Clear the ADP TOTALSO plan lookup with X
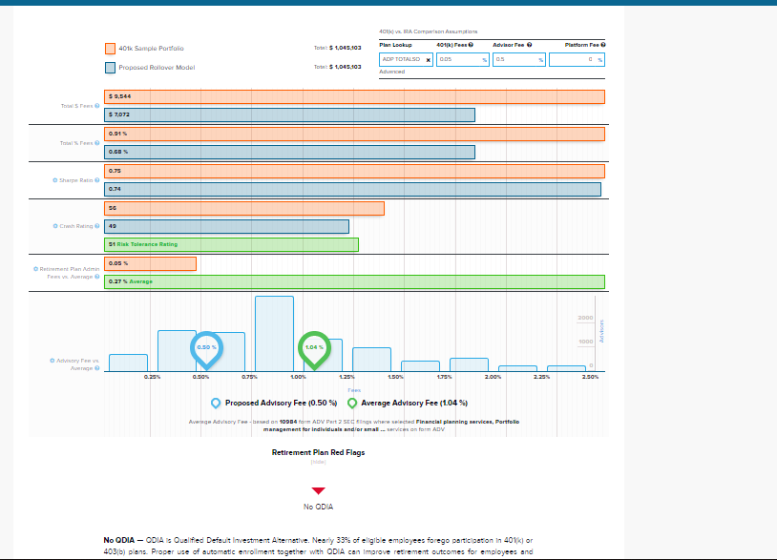The width and height of the screenshot is (777, 560). tap(428, 59)
